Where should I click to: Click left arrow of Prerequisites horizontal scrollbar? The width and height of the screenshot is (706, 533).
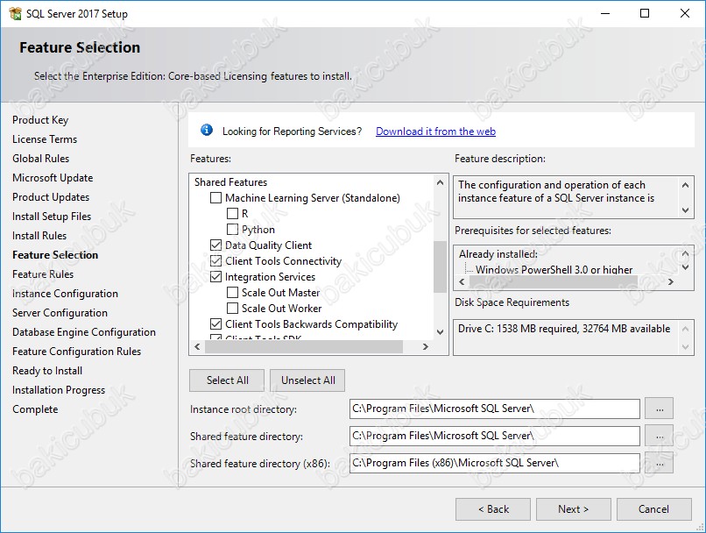pos(462,281)
